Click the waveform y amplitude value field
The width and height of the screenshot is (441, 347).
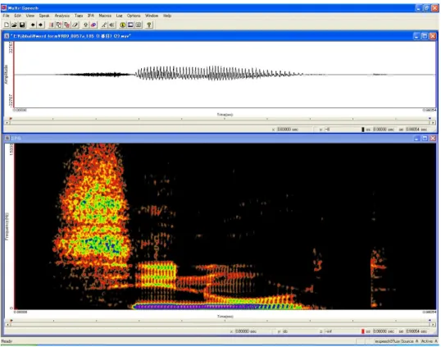[x=342, y=130]
